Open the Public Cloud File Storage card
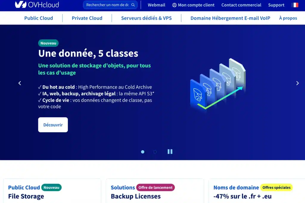 coord(52,191)
